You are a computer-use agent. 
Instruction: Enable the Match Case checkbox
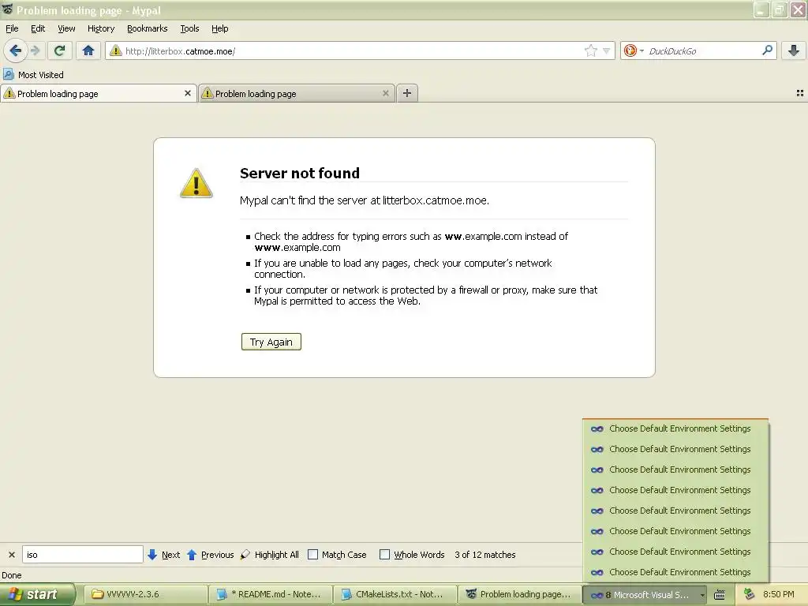click(312, 555)
